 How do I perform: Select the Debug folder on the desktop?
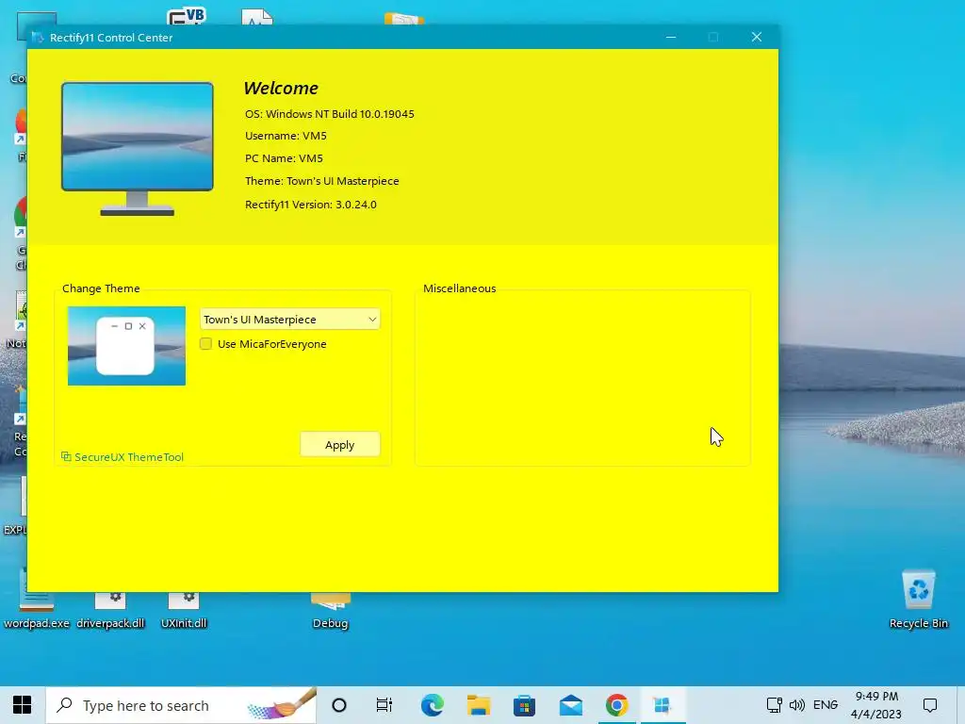pos(331,611)
